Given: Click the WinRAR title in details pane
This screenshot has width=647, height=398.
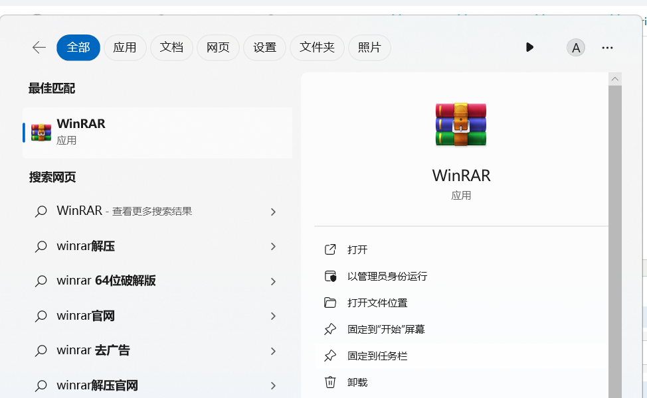Looking at the screenshot, I should click(461, 176).
